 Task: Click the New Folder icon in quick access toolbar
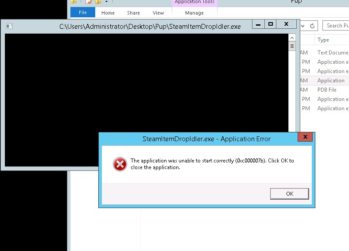[98, 2]
